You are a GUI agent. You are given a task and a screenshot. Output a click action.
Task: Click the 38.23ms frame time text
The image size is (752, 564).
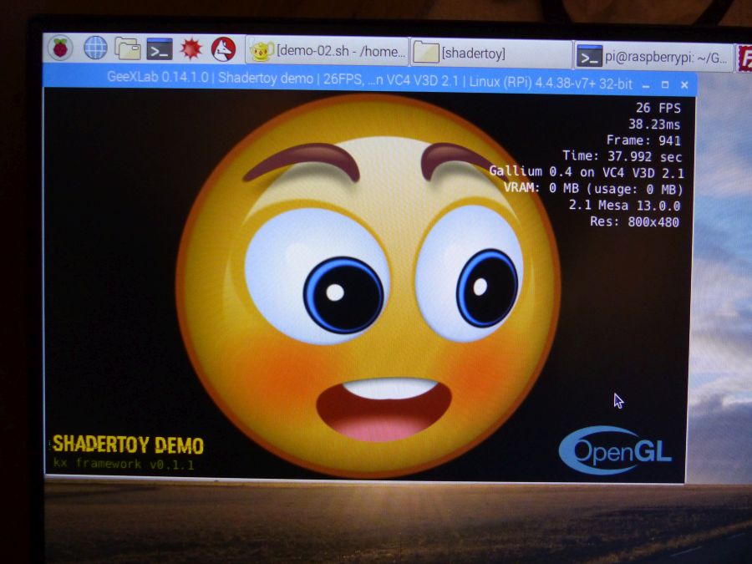click(654, 124)
